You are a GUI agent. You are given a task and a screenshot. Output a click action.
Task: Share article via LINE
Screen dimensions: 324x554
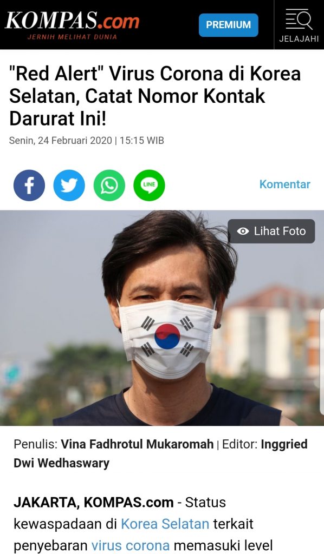[149, 185]
